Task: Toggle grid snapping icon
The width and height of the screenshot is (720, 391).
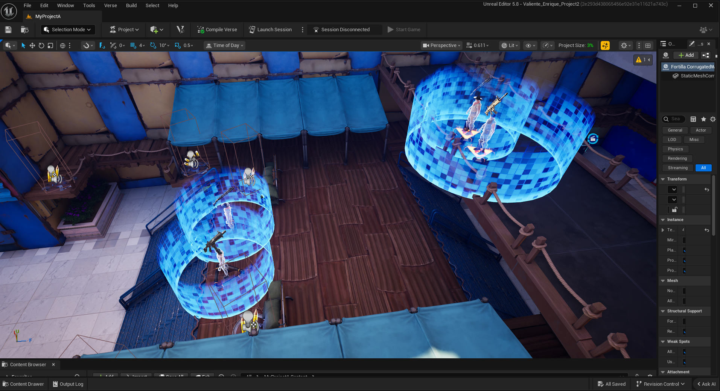Action: tap(133, 45)
